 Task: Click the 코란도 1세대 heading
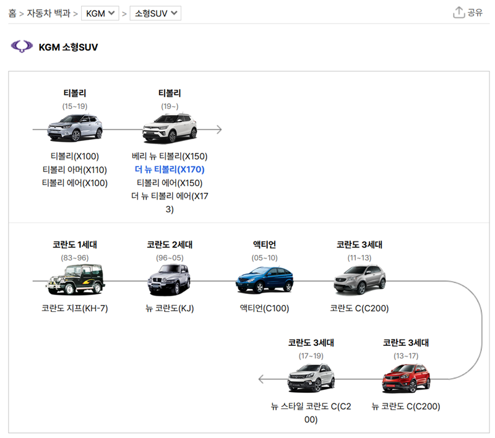point(75,244)
